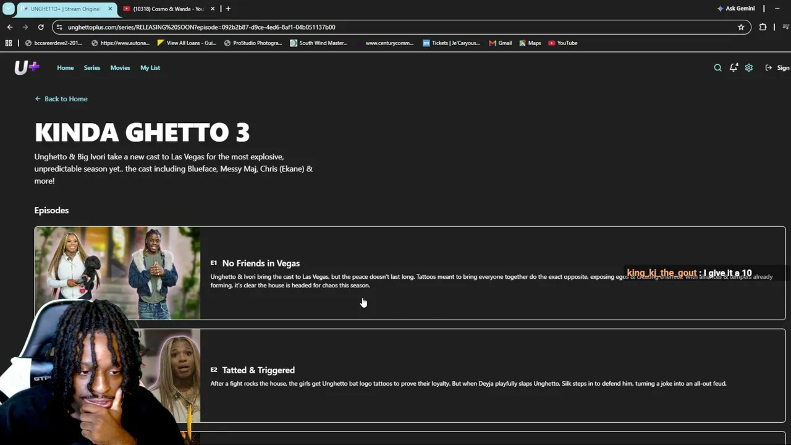Screen dimensions: 791x445
Task: Open the Chrome apps grid
Action: tap(9, 43)
